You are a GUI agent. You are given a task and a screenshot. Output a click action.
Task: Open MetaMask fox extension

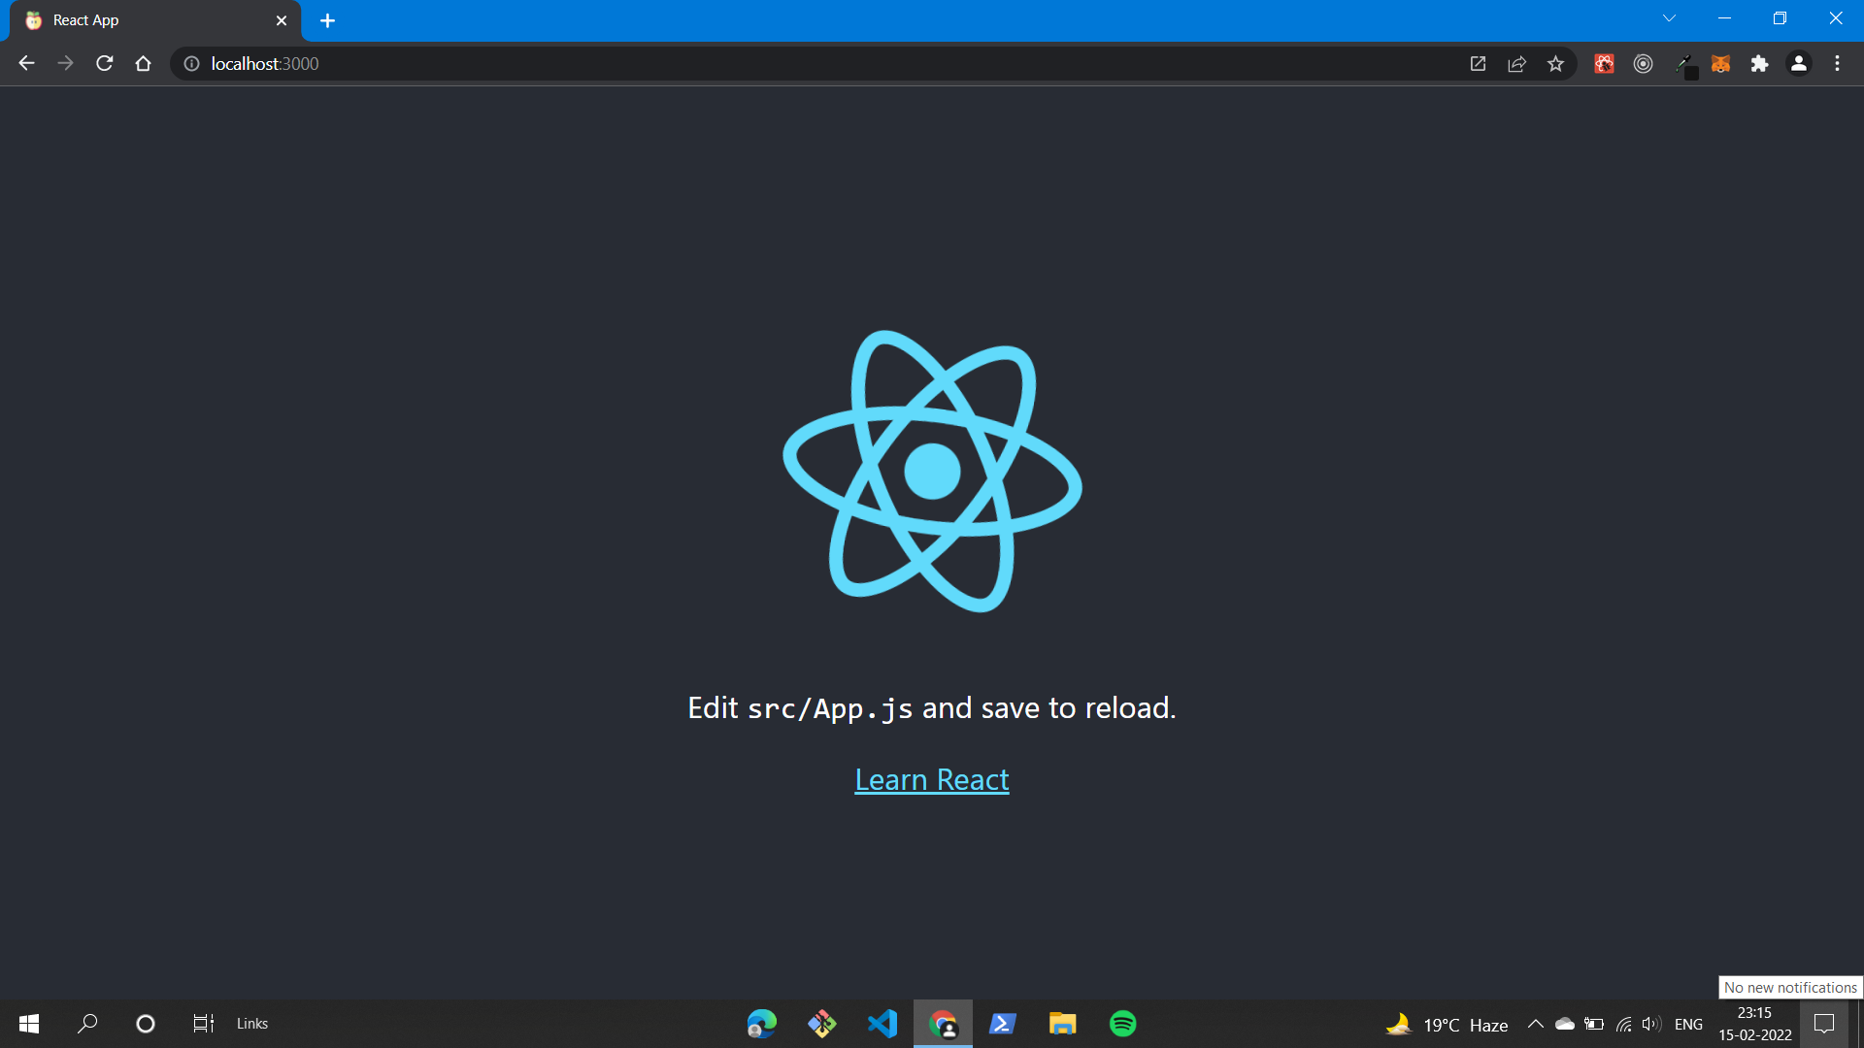[x=1720, y=64]
